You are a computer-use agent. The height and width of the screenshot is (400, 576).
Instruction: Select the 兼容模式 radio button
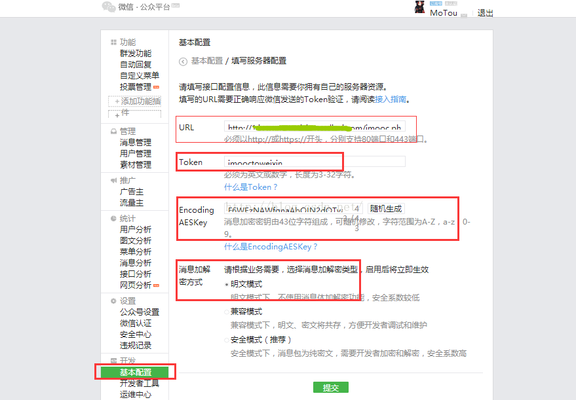(227, 312)
